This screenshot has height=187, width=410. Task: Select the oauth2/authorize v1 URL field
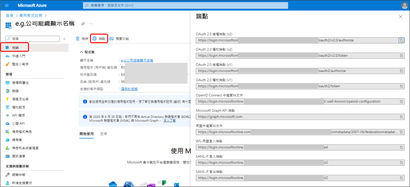tap(300, 71)
